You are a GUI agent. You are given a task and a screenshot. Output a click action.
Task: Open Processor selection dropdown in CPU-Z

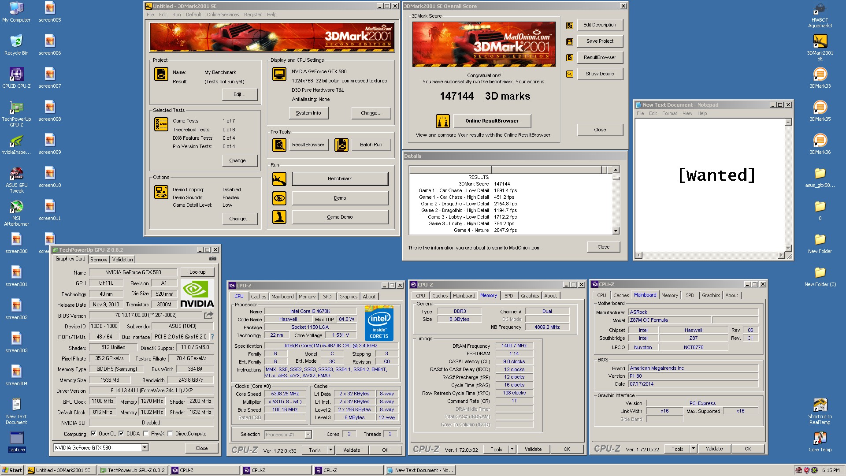coord(308,435)
